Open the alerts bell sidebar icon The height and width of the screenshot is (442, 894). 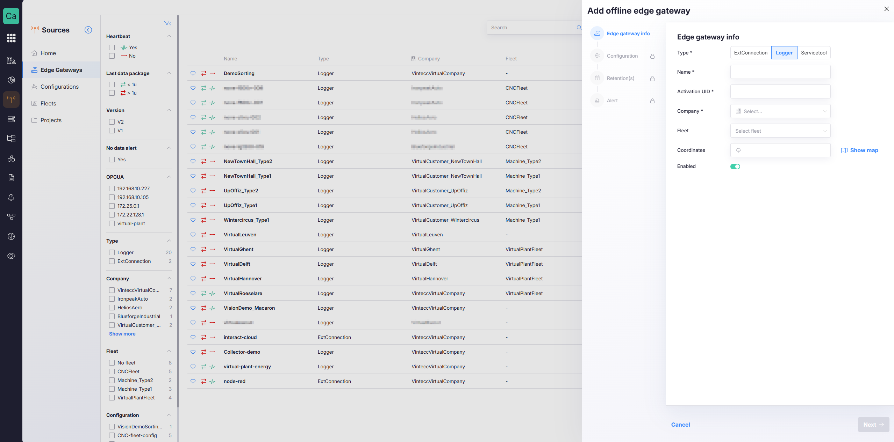click(11, 197)
